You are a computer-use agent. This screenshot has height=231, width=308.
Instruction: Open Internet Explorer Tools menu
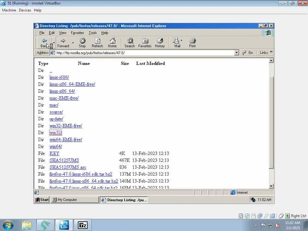(x=93, y=33)
